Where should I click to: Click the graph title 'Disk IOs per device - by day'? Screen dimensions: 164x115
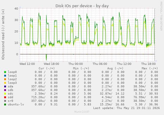[x=82, y=6]
